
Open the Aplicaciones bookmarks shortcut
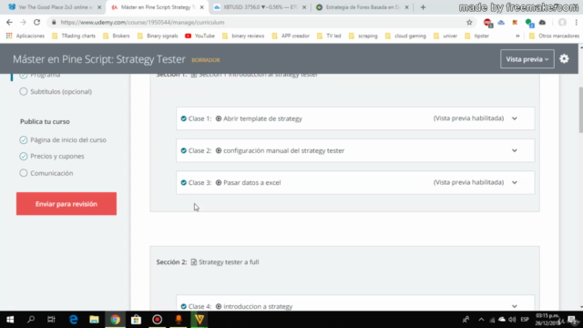coord(26,36)
